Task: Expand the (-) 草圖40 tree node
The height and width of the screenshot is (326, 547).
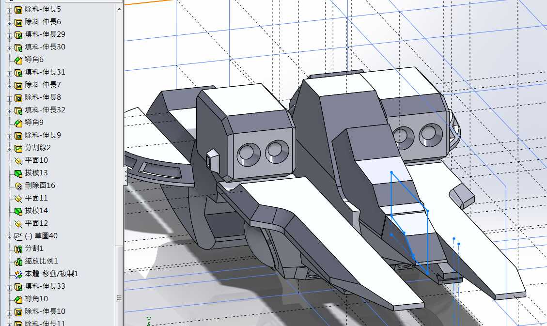Action: (9, 237)
